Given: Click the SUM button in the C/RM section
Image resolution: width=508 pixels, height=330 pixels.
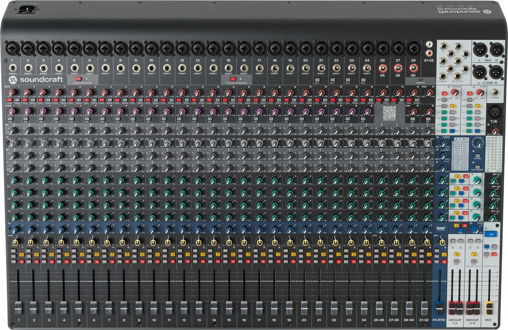Looking at the screenshot, I should pos(470,106).
